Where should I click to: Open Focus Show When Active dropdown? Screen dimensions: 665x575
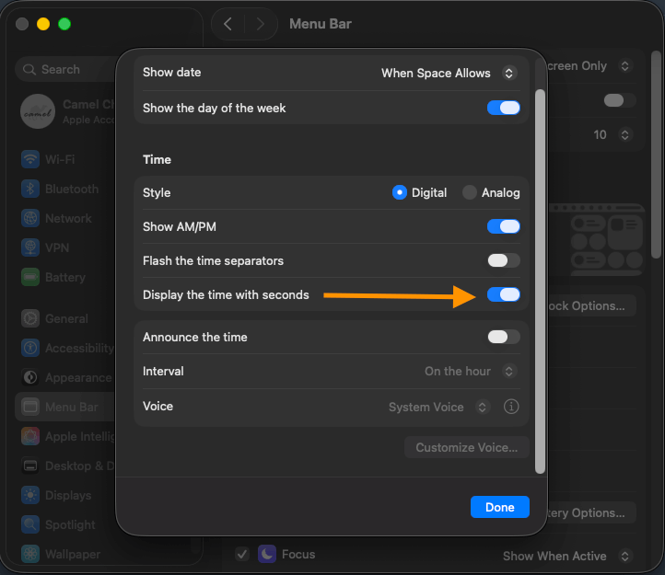click(x=567, y=556)
